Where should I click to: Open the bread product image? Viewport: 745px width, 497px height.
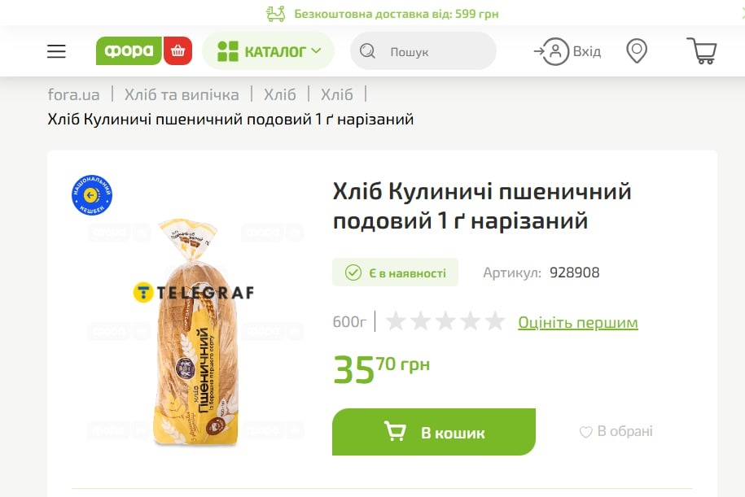[195, 333]
